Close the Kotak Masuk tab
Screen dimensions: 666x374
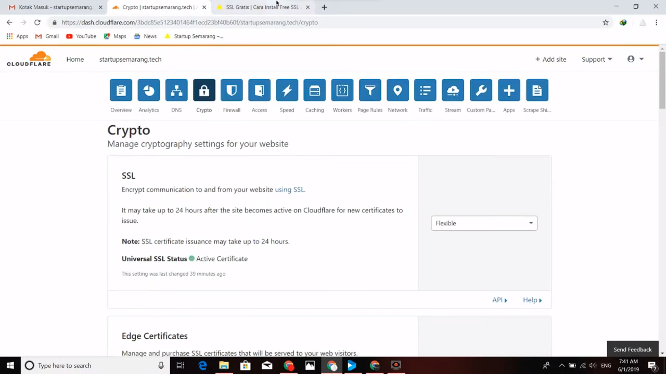[x=101, y=7]
